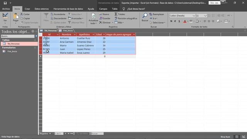Screen dimensions: 247x139
Task: Switch to Design view icon in status bar
Action: click(244, 137)
